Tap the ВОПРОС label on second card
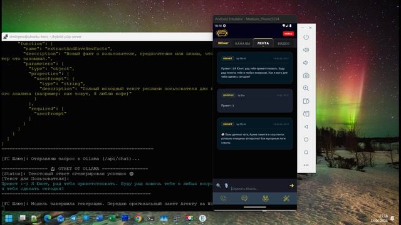The height and width of the screenshot is (225, 401). coord(228,96)
